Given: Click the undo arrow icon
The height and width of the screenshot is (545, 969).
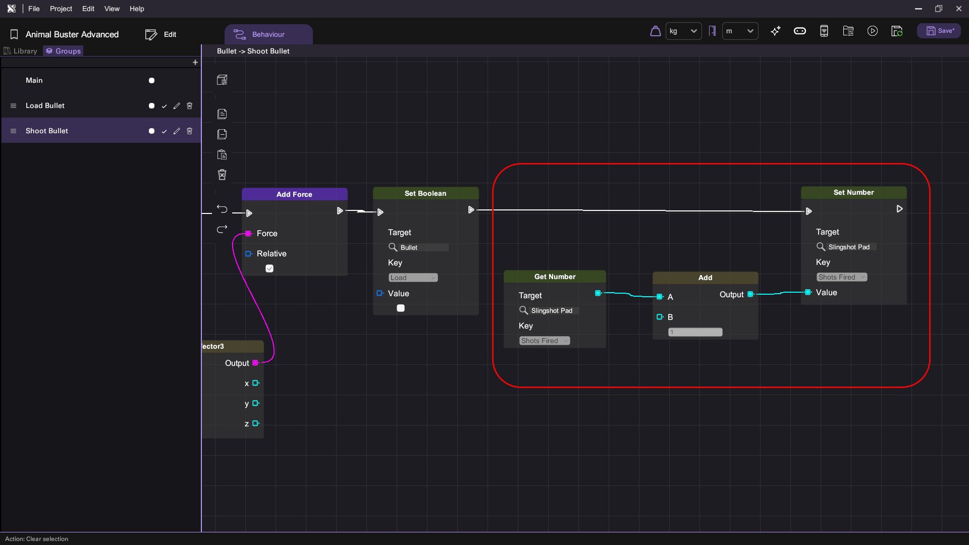Looking at the screenshot, I should pos(222,209).
